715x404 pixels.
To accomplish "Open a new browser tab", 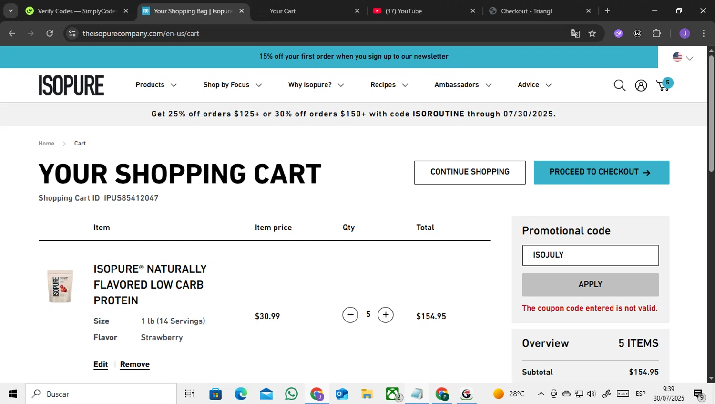I will 607,11.
